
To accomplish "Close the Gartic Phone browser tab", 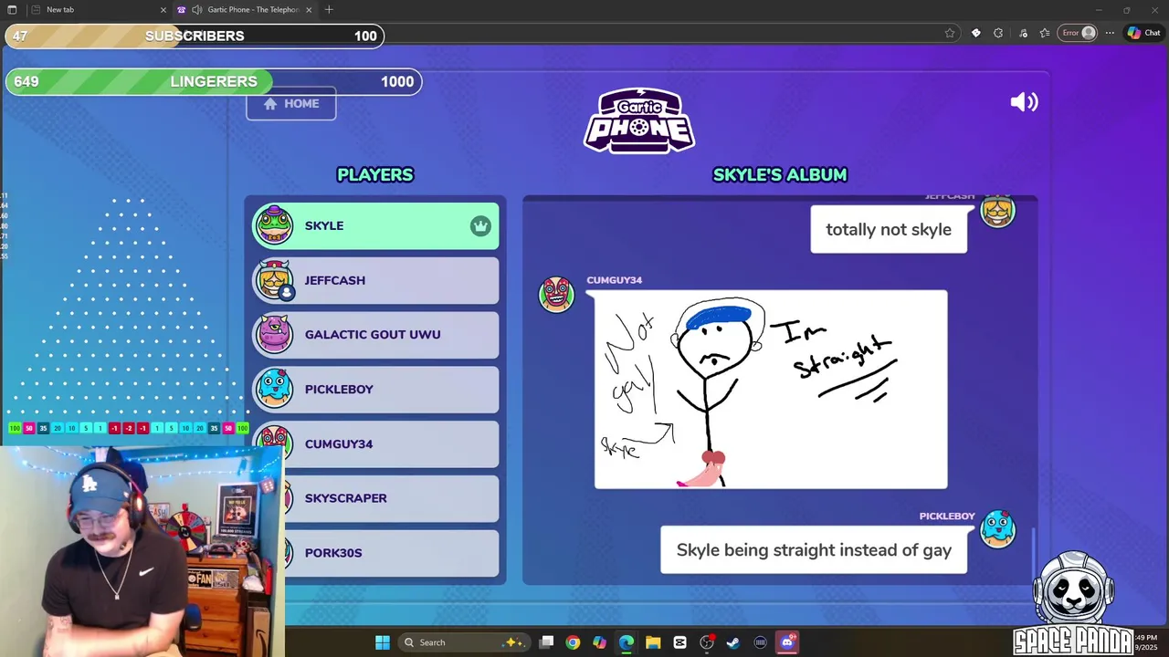I will (309, 9).
